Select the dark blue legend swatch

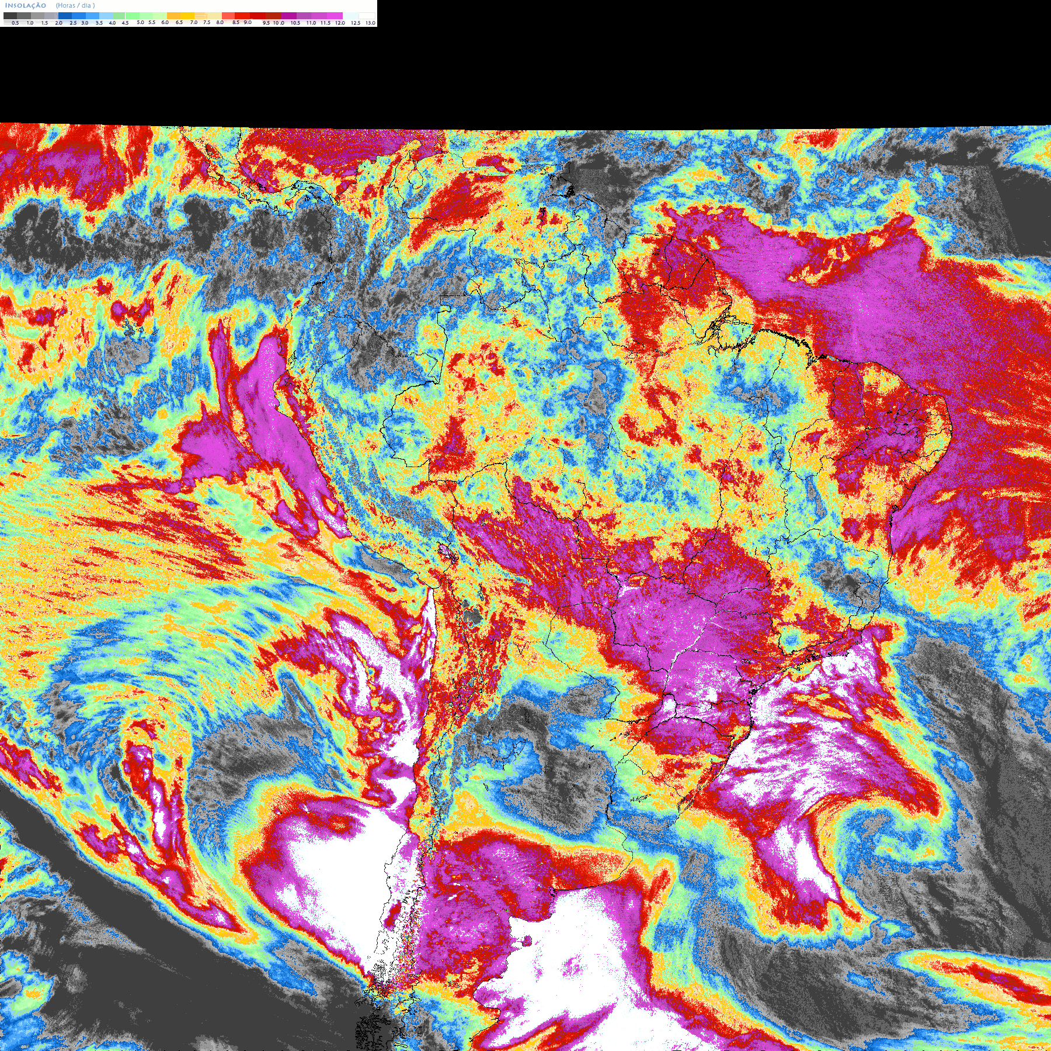[x=65, y=16]
